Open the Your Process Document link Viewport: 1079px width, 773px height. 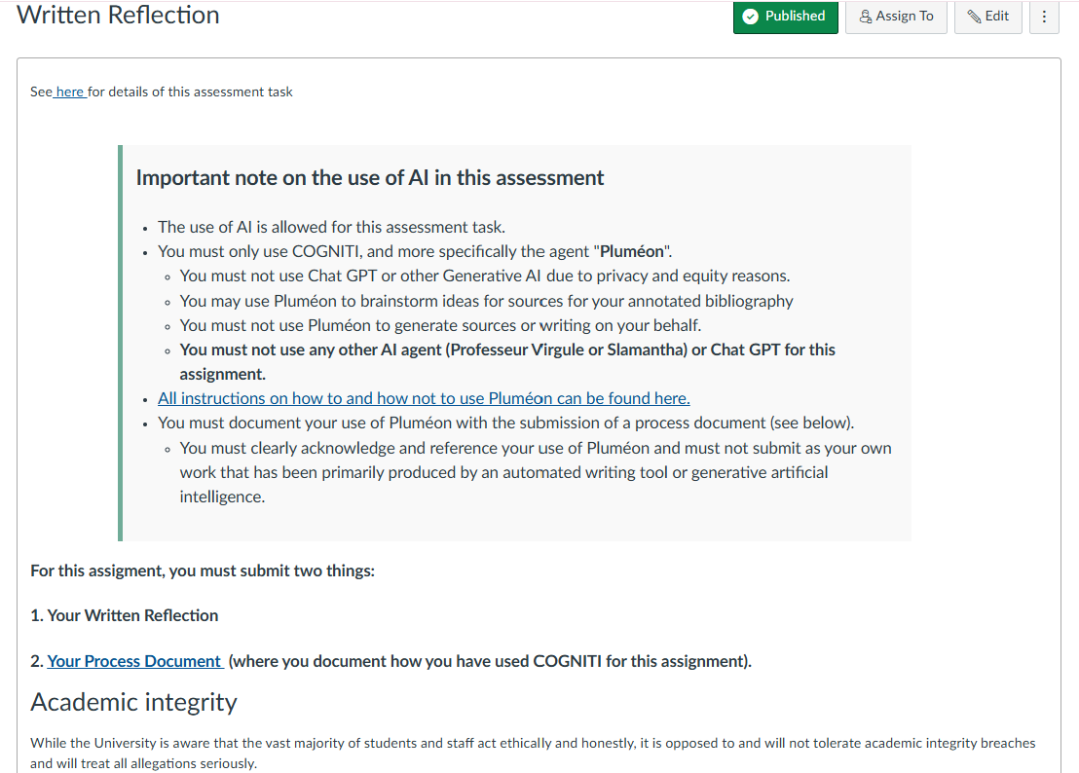[x=134, y=661]
